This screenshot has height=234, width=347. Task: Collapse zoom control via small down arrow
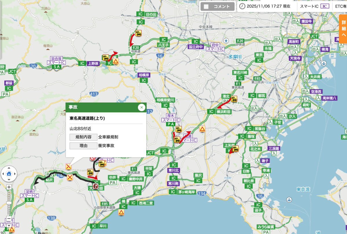click(x=9, y=225)
